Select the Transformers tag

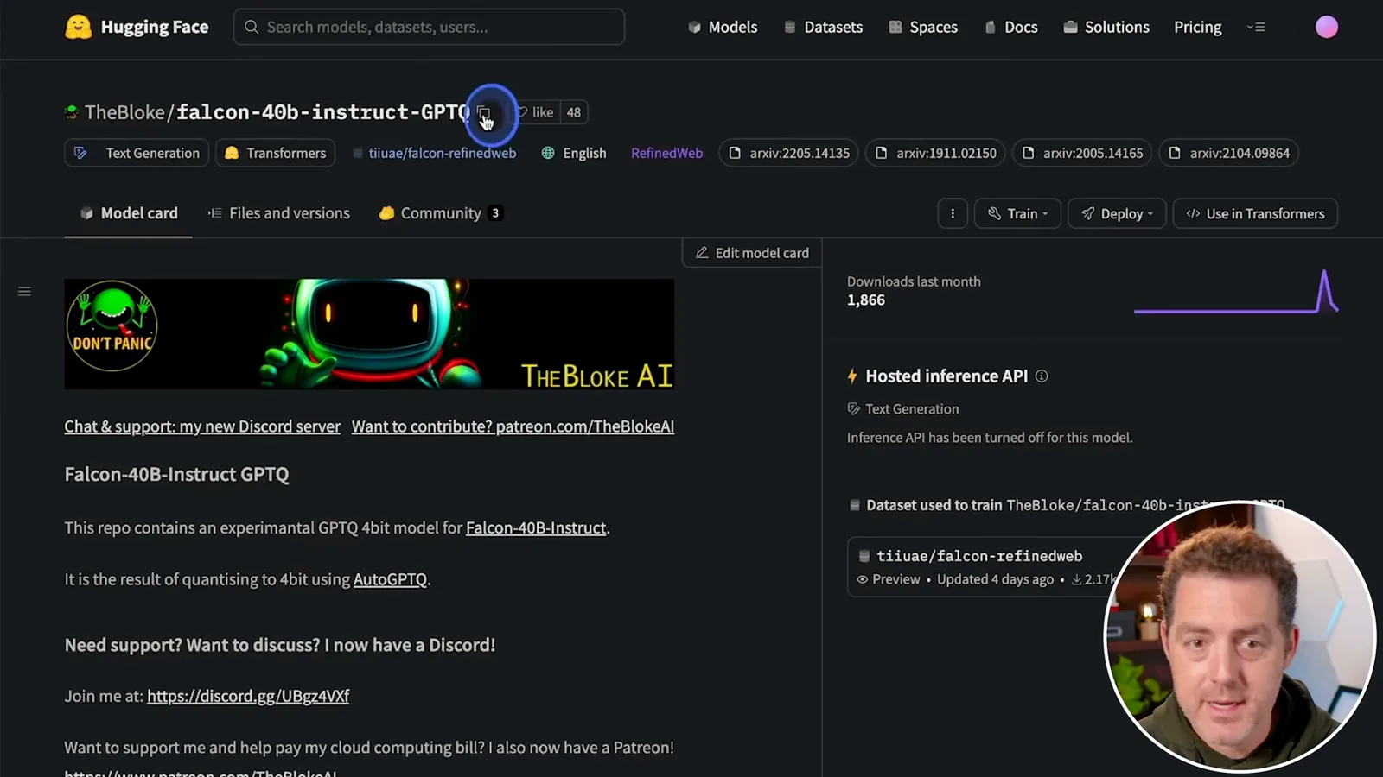(275, 153)
